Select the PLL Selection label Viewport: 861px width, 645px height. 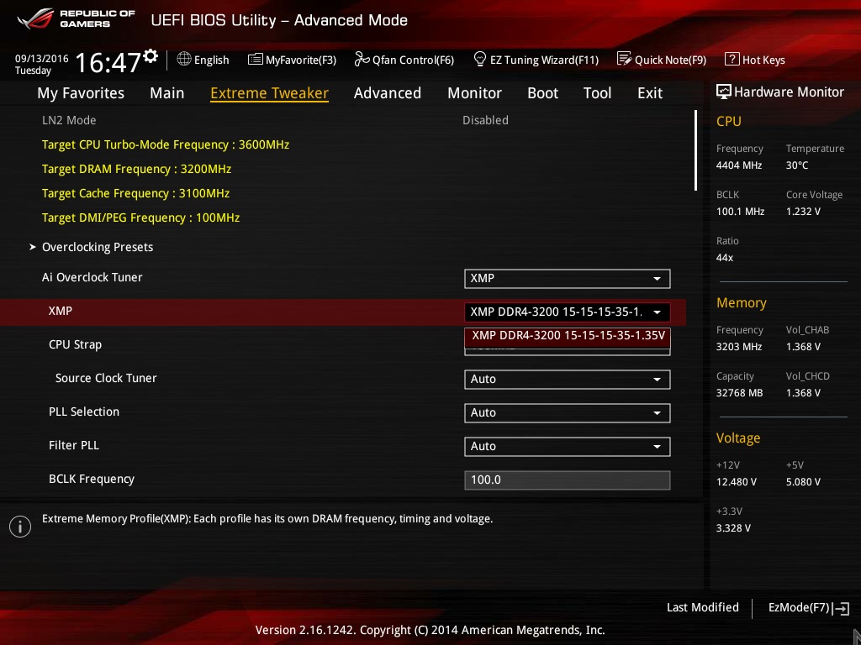[x=84, y=412]
